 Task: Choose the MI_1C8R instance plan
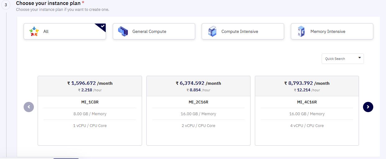pyautogui.click(x=90, y=111)
